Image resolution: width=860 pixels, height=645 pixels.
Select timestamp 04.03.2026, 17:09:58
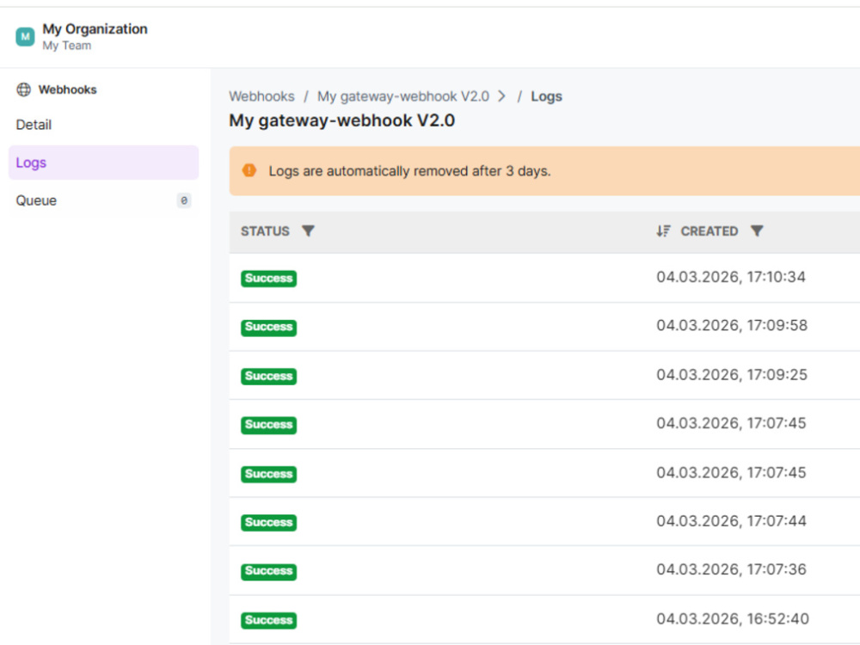pos(732,326)
